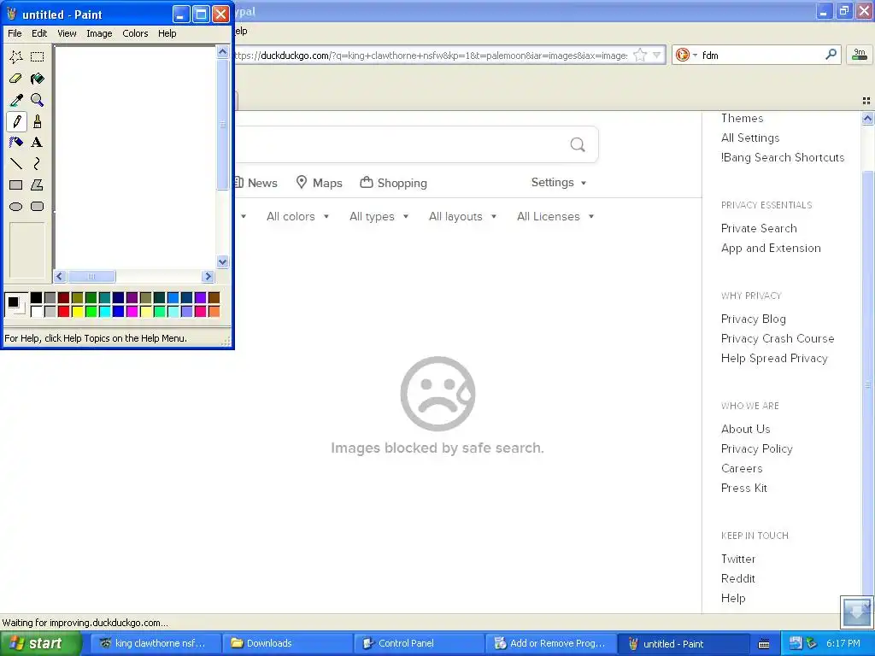Open the search engine selector dropdown
This screenshot has height=656, width=875.
(686, 55)
